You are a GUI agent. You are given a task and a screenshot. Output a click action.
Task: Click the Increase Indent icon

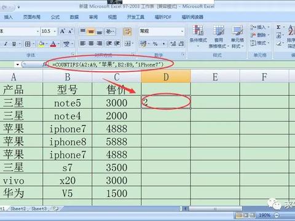[117, 43]
